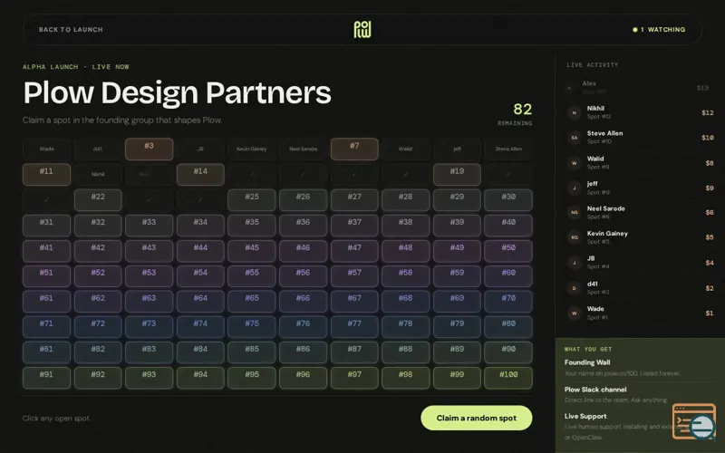Click Nikhil's avatar in live activity
The width and height of the screenshot is (725, 453).
coord(574,112)
